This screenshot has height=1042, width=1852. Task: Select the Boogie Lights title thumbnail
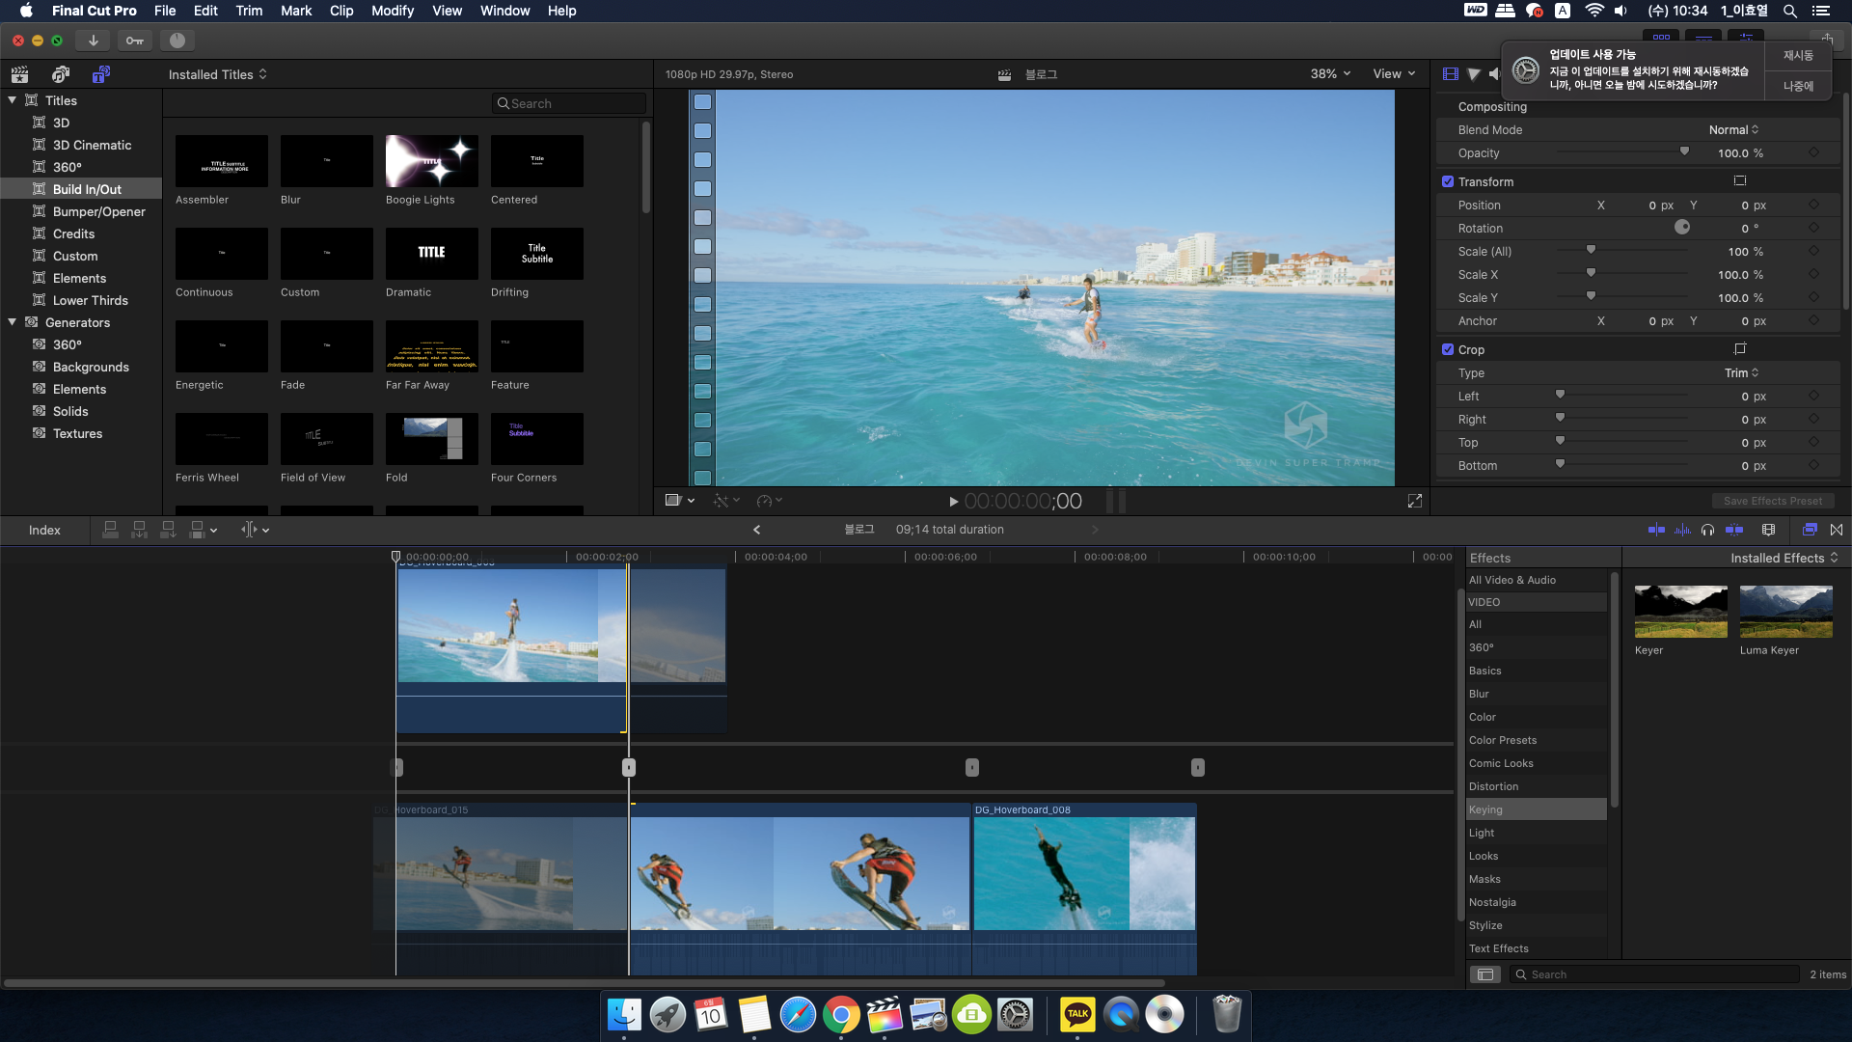431,161
